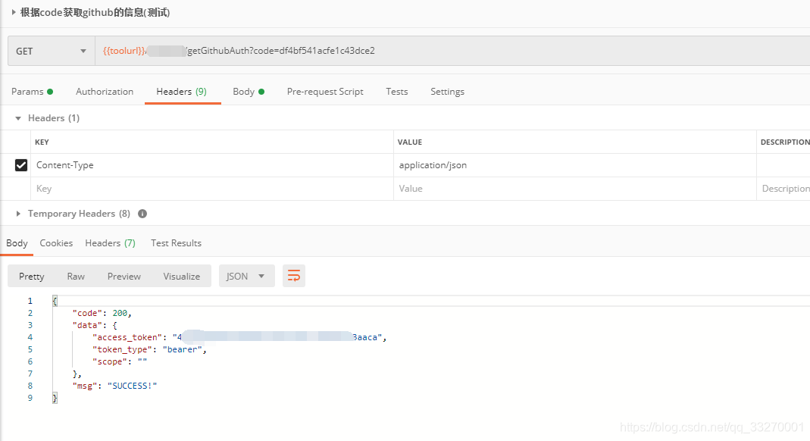This screenshot has height=441, width=810.
Task: Select the Headers (9) request tab
Action: (x=181, y=92)
